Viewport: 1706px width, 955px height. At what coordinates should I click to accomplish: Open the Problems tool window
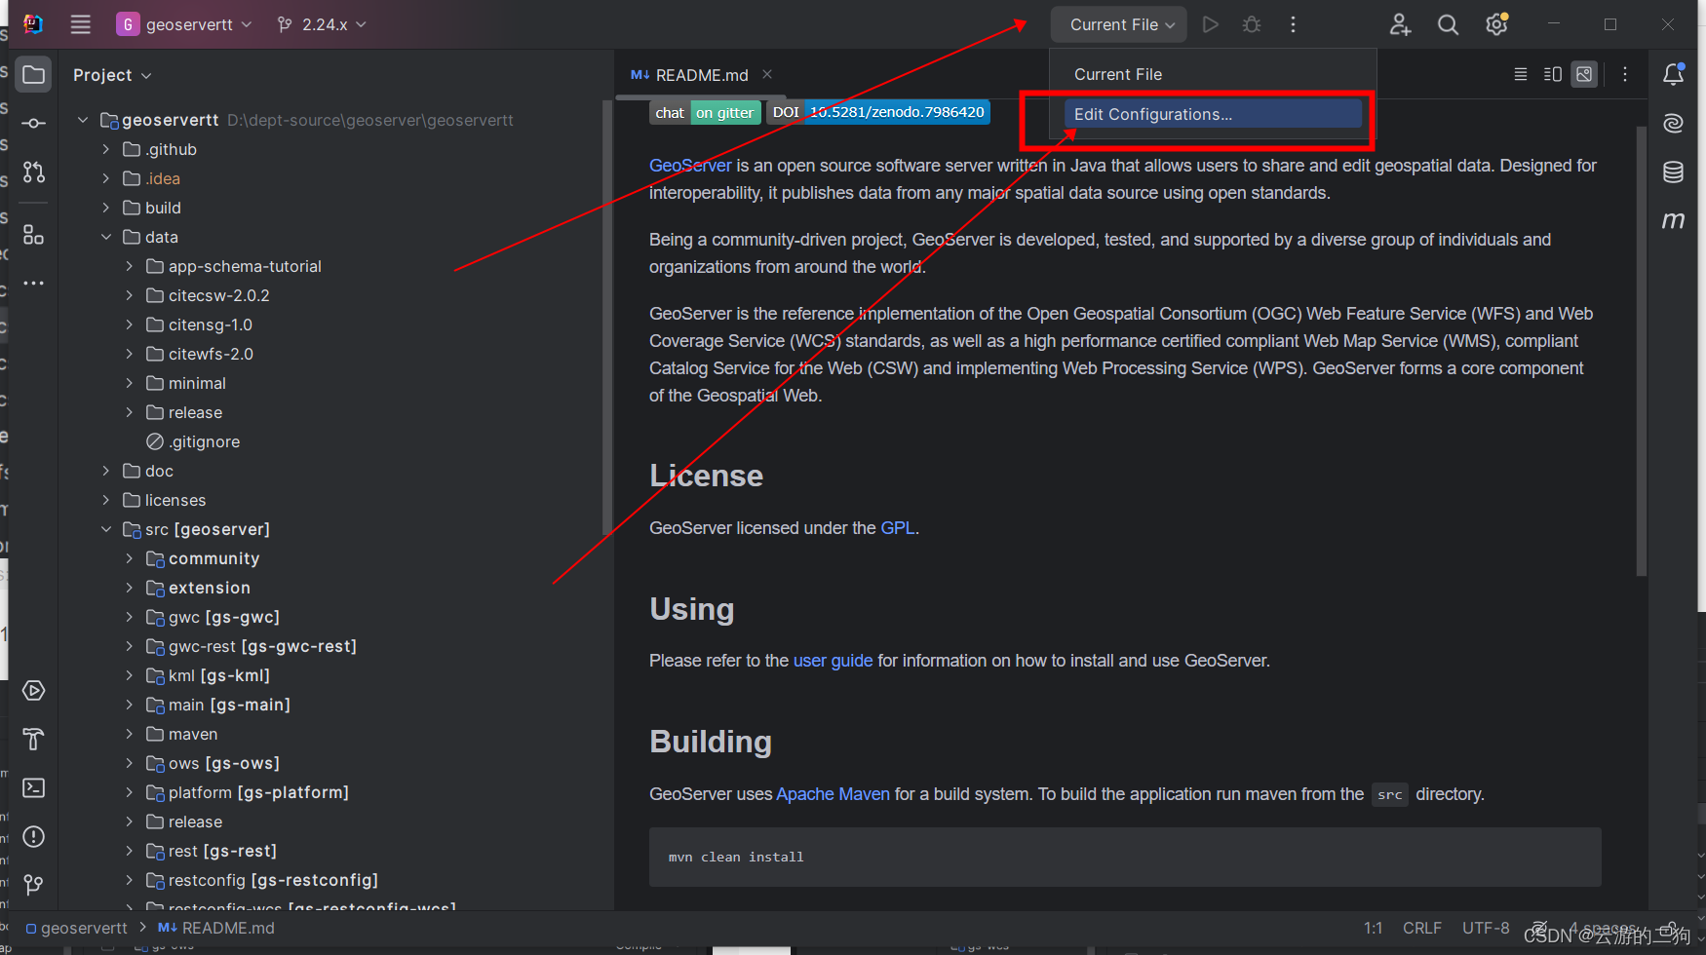pyautogui.click(x=34, y=836)
